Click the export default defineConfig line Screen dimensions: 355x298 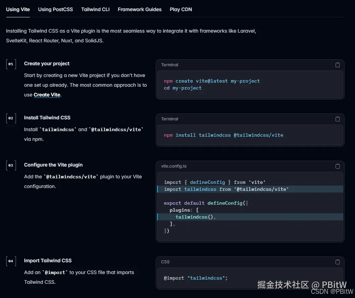click(x=206, y=203)
